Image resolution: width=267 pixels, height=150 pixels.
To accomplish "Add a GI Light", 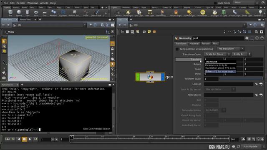I will 224,13.
